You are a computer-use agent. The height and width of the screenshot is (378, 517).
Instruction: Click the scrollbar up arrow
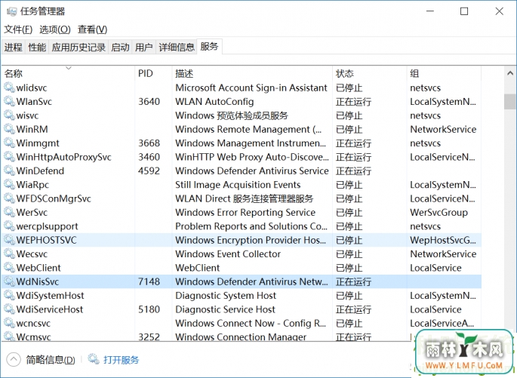pyautogui.click(x=510, y=73)
